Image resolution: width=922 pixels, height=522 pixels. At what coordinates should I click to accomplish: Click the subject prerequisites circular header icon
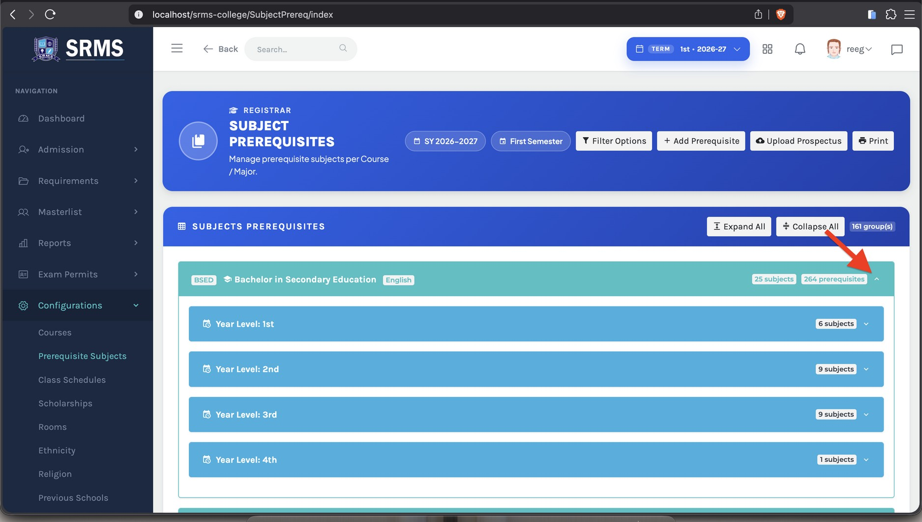[198, 141]
